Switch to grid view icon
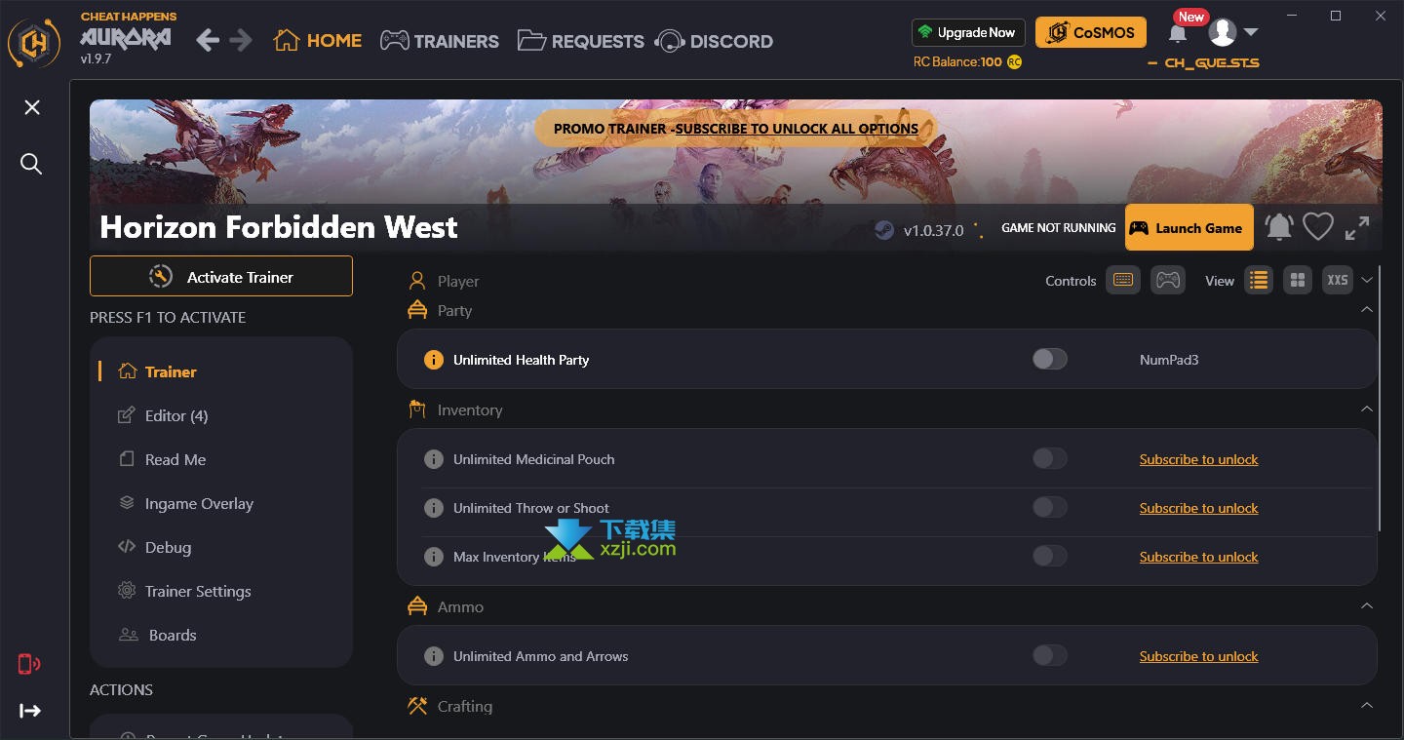The width and height of the screenshot is (1404, 740). tap(1298, 281)
